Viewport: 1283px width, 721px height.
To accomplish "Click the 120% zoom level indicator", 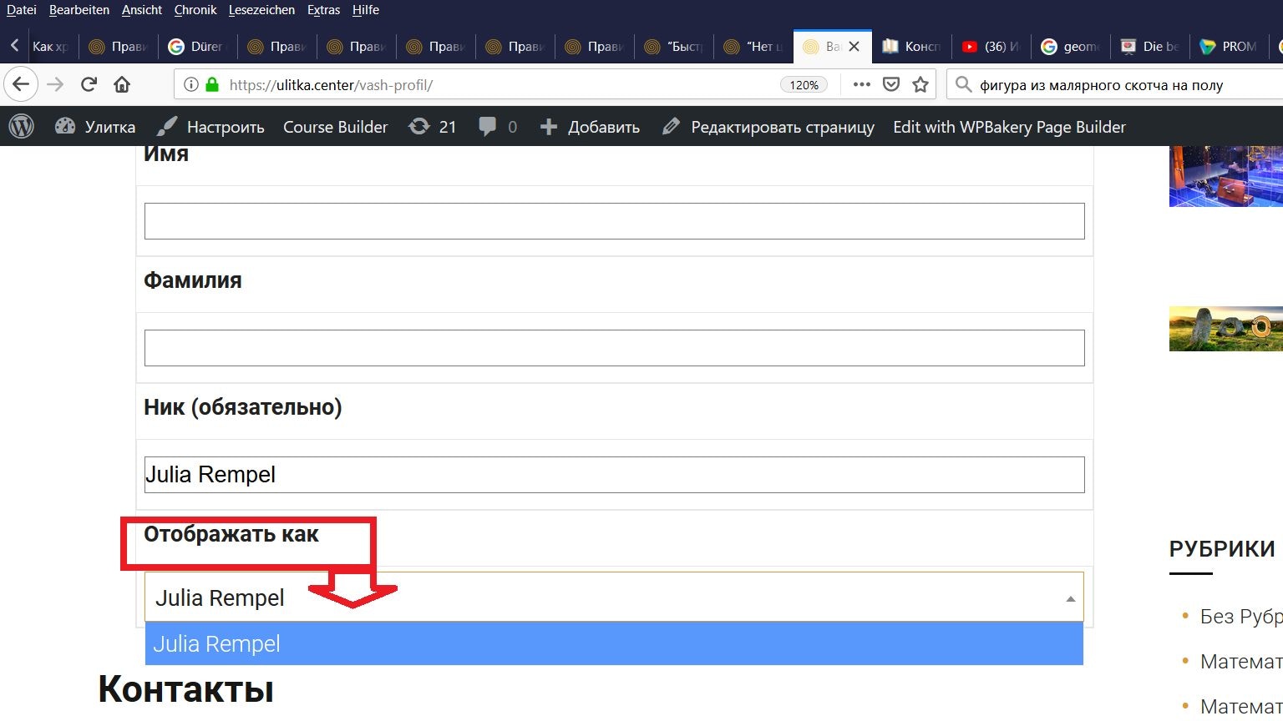I will pyautogui.click(x=804, y=85).
